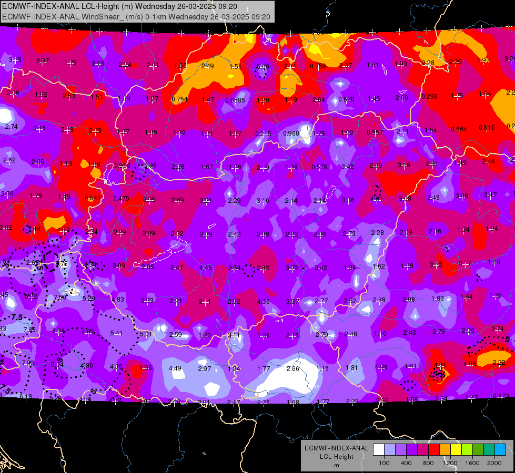515x473 pixels.
Task: Click the wind shear value '4.83'
Action: (118, 300)
